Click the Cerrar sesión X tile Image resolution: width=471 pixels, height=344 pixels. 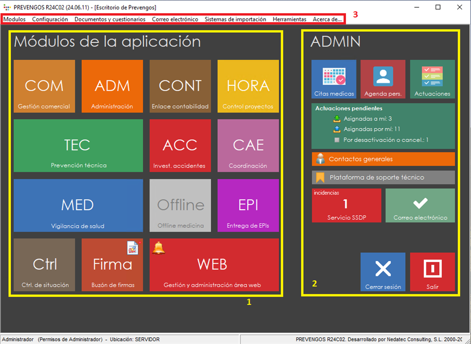point(383,271)
